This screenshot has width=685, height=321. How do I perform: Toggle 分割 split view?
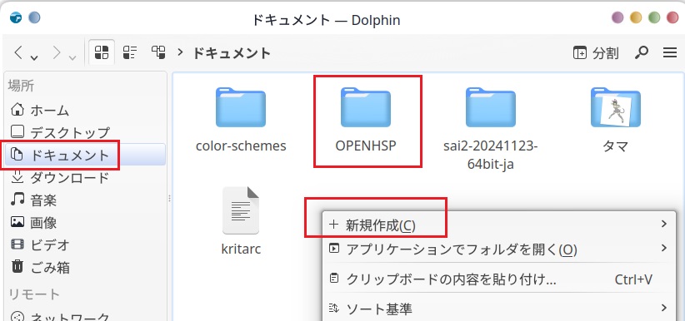coord(596,52)
